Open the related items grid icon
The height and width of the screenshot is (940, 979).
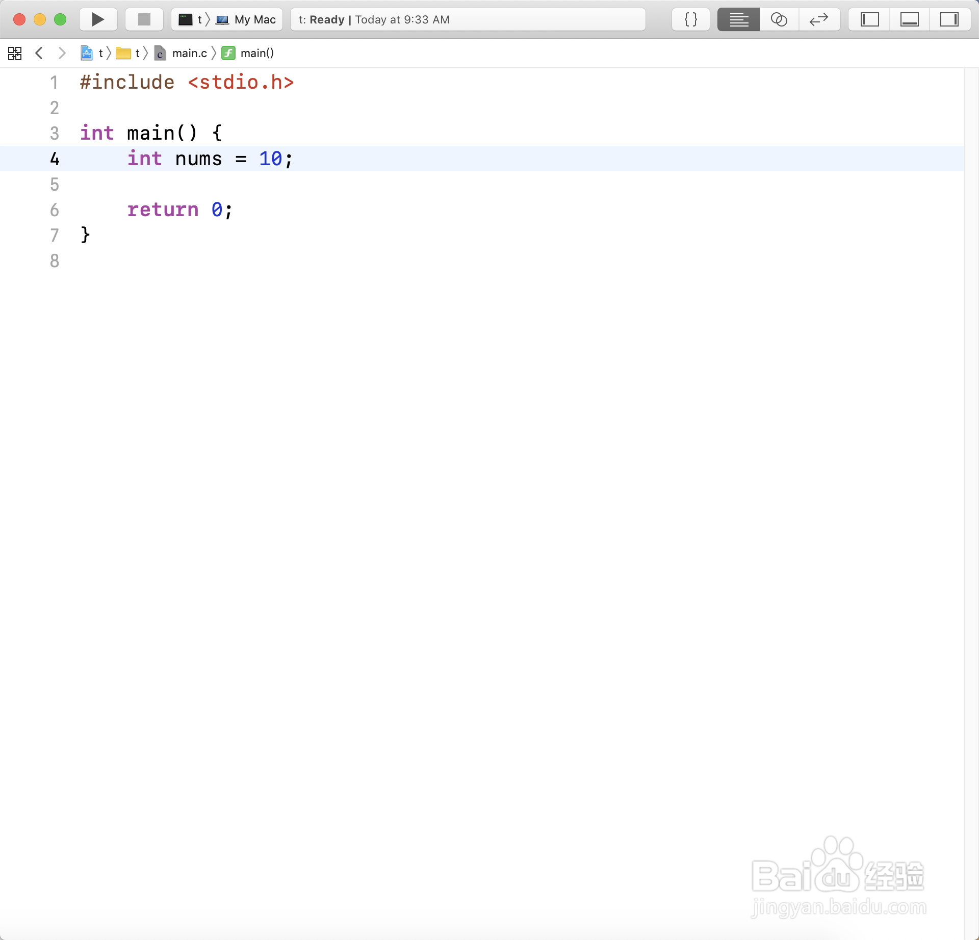15,53
